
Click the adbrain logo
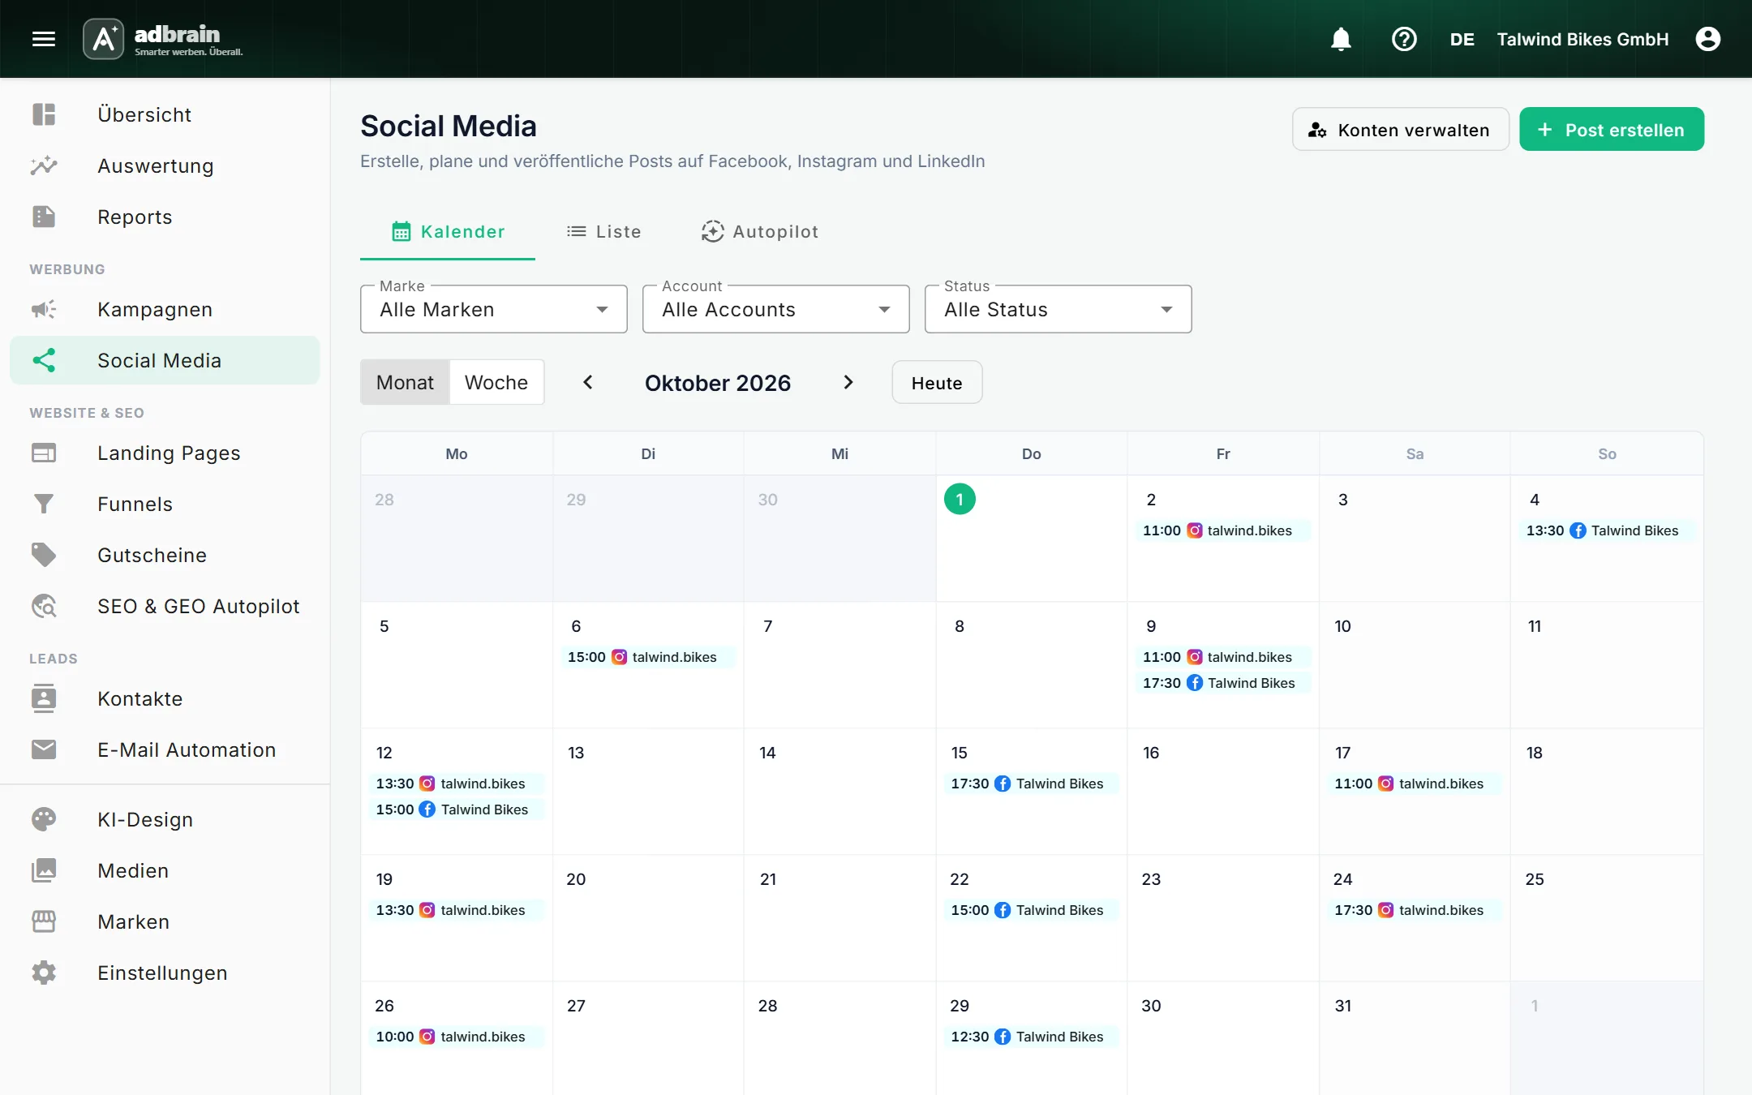coord(163,39)
